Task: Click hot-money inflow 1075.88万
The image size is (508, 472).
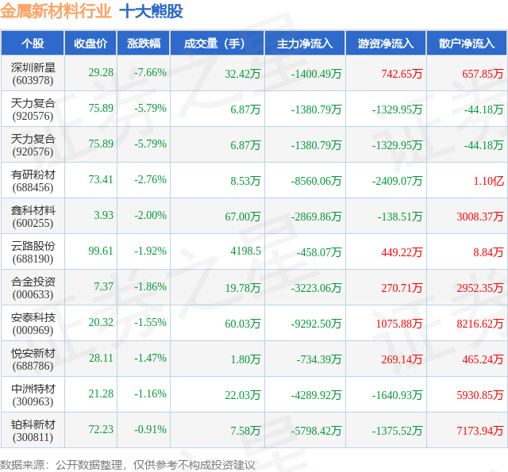Action: 399,324
